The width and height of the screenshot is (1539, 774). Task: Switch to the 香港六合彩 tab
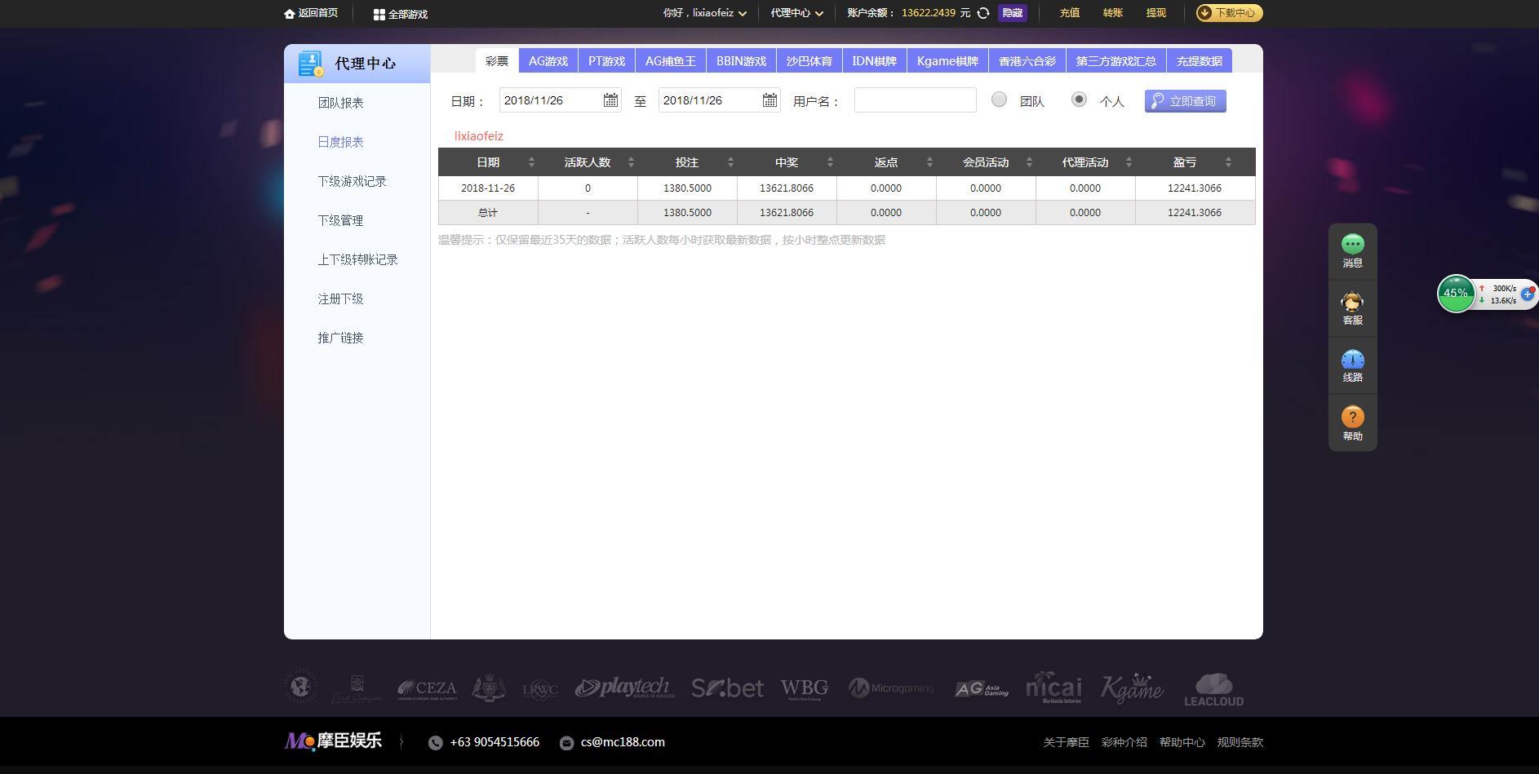tap(1027, 61)
